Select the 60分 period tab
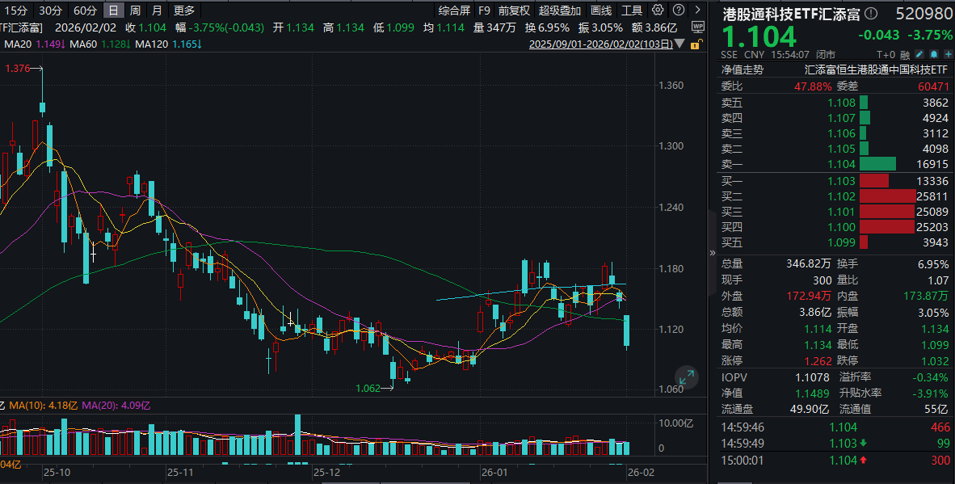 pyautogui.click(x=84, y=11)
